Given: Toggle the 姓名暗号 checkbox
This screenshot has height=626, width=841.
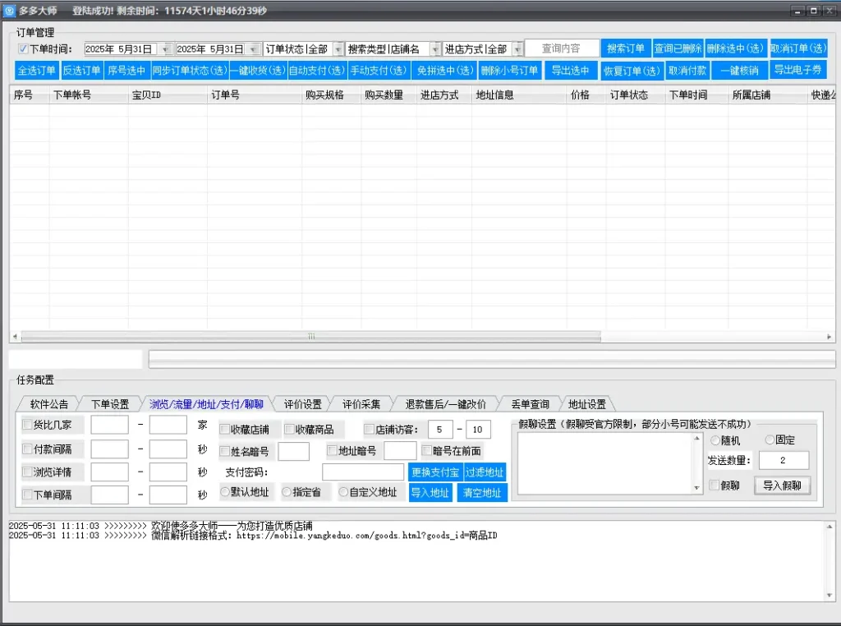Looking at the screenshot, I should [225, 452].
